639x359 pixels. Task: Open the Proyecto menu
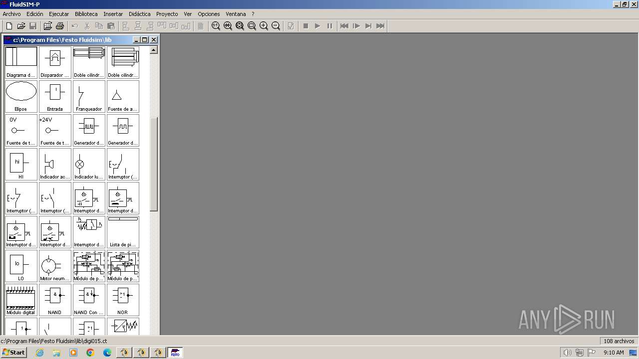[x=167, y=14]
